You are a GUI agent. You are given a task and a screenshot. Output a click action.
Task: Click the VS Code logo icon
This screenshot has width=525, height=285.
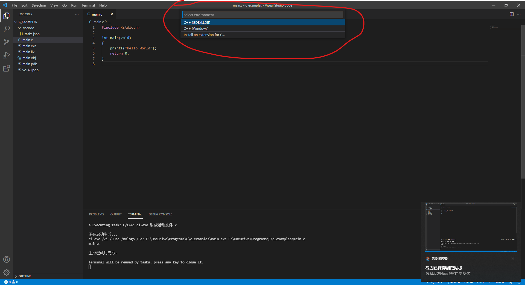(5, 5)
